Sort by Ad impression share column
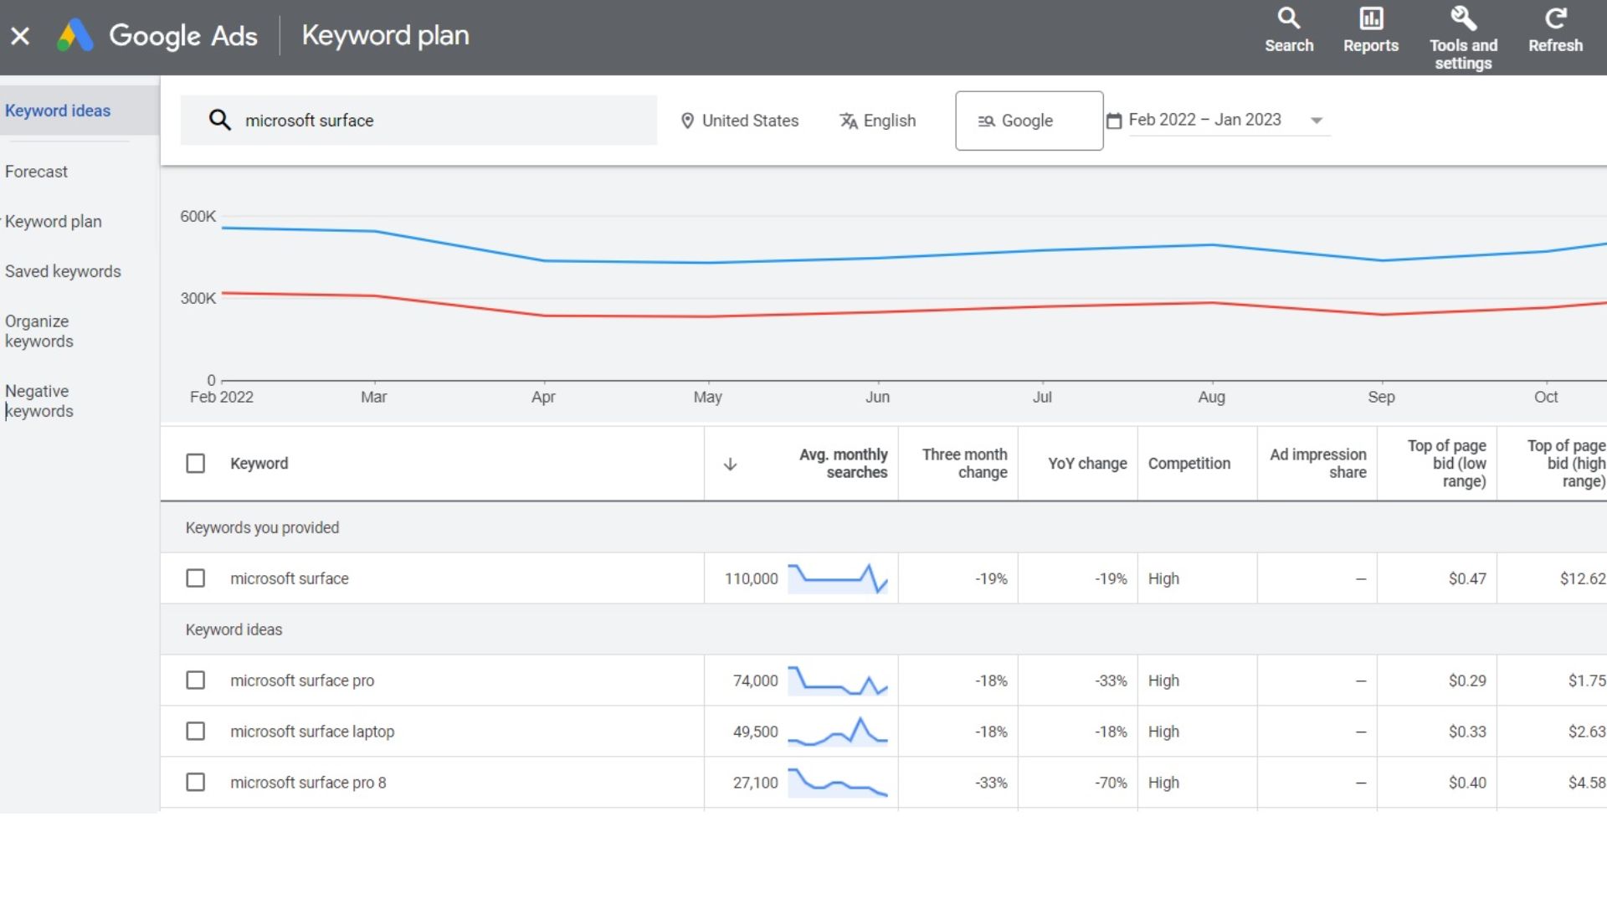The width and height of the screenshot is (1607, 904). pyautogui.click(x=1317, y=464)
